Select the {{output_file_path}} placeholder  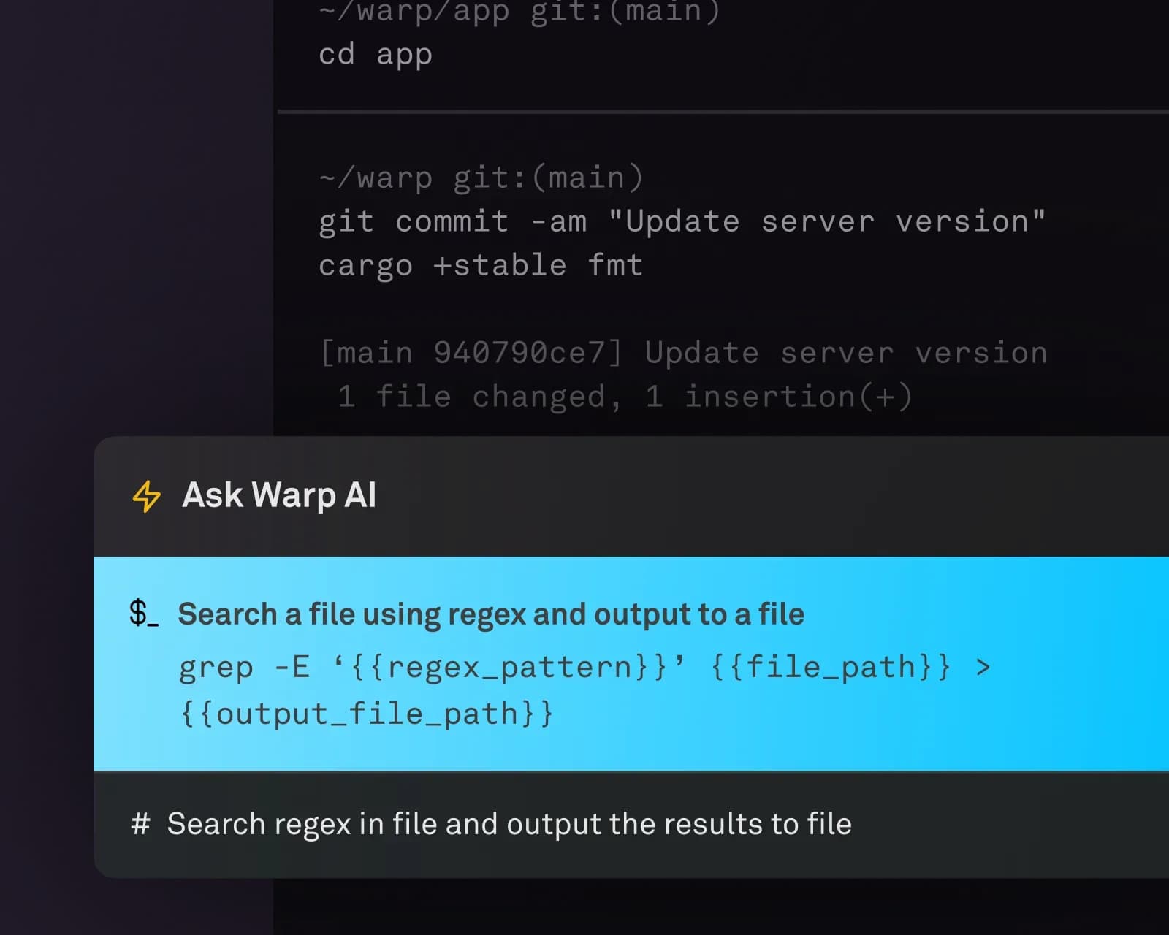point(365,712)
